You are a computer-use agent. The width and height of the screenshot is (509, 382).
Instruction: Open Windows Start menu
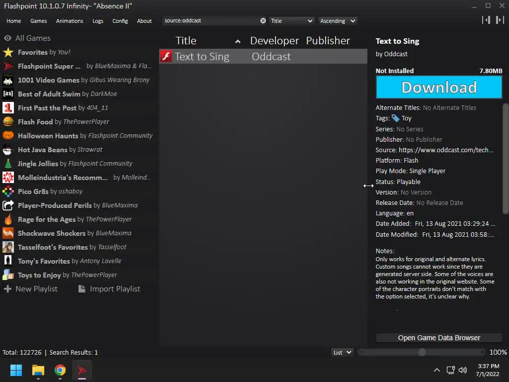[16, 370]
